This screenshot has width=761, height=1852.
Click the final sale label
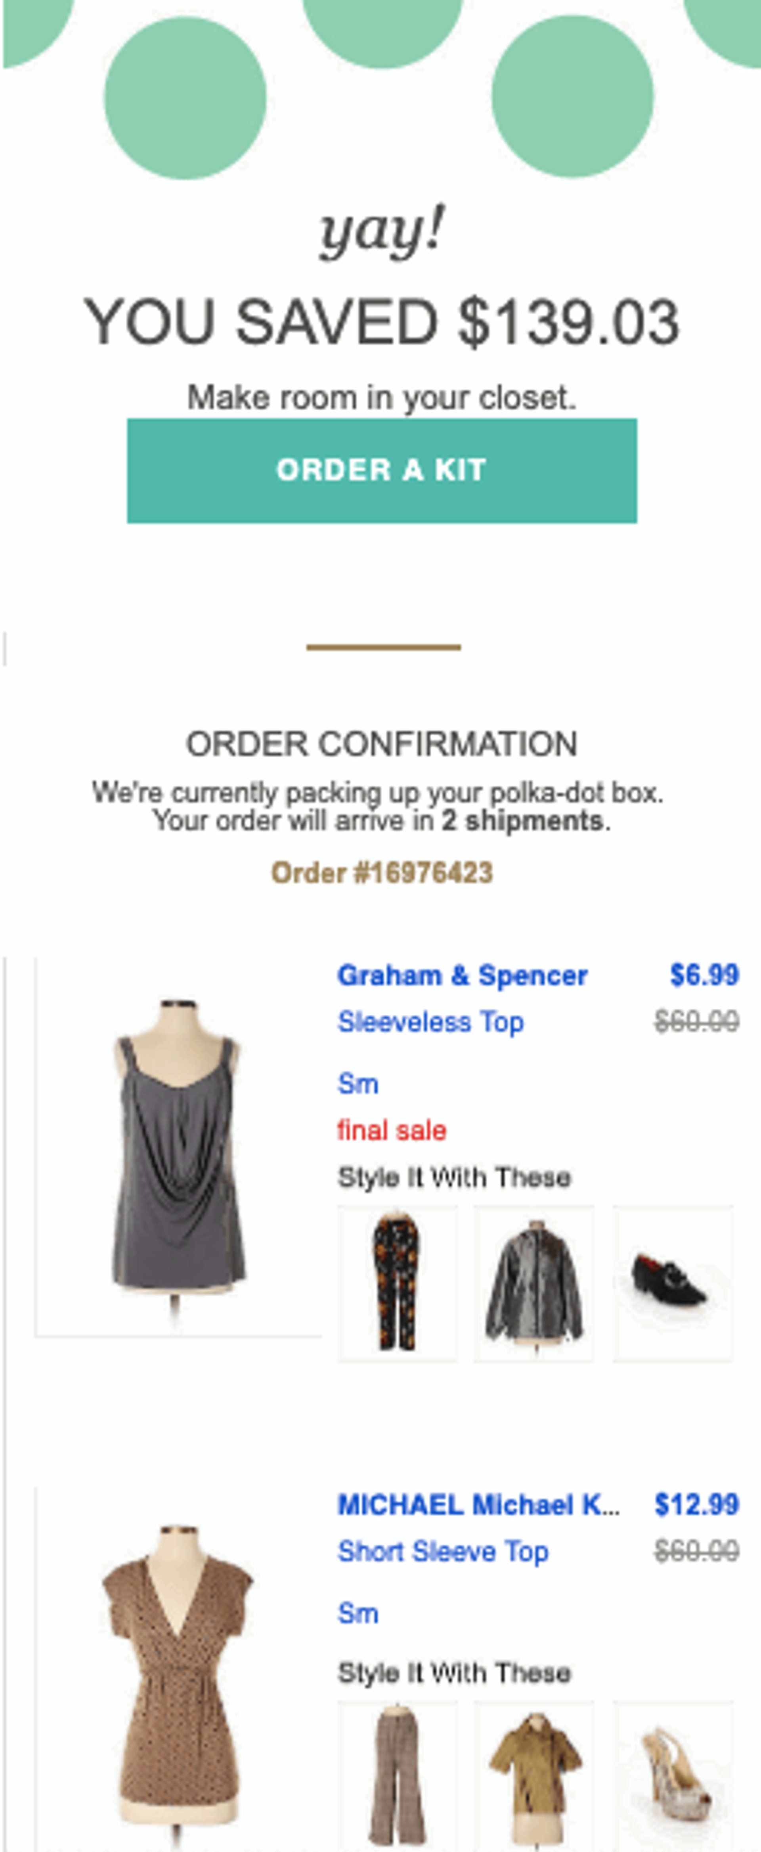point(390,1130)
